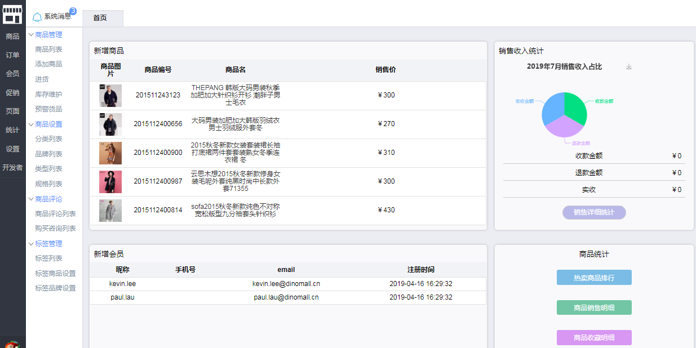
Task: Click the ¥270 price
Action: [386, 124]
